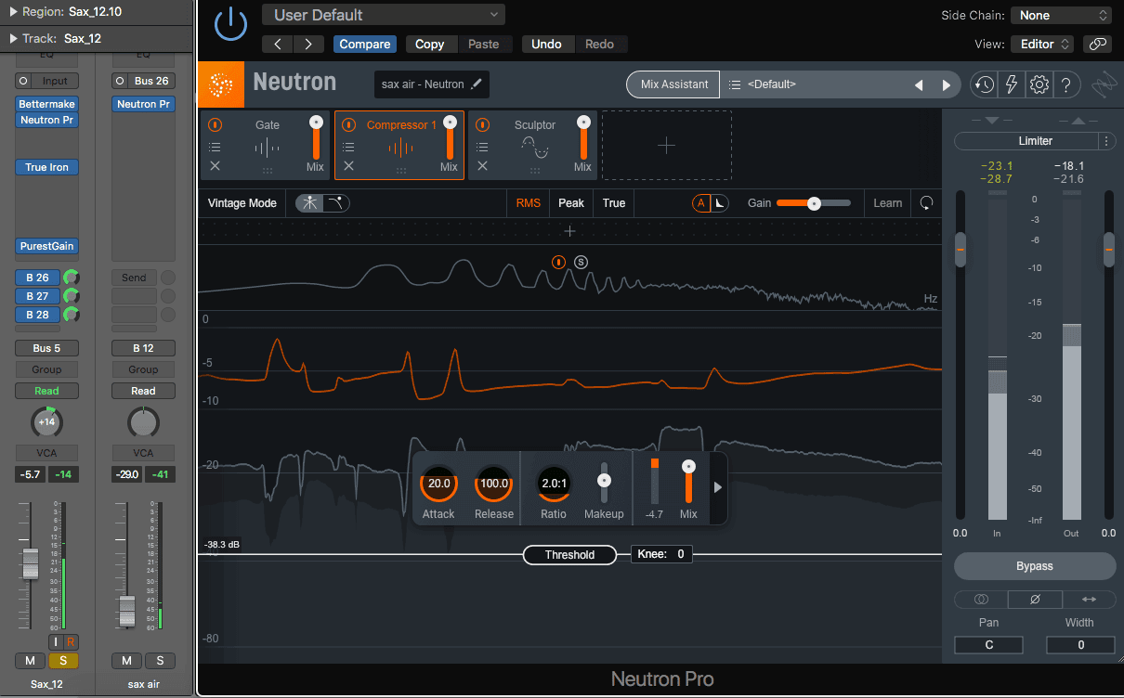The width and height of the screenshot is (1124, 698).
Task: Expand the Track Sax_12 disclosure triangle
Action: [14, 38]
